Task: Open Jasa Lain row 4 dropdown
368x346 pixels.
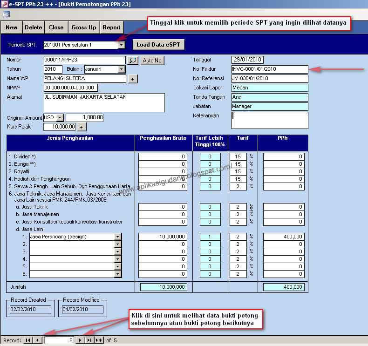Action: (118, 259)
